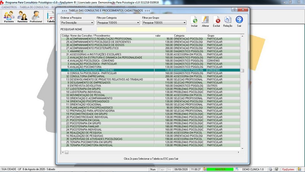The width and height of the screenshot is (305, 172).
Task: Open the TABELA DE CONSULTAS menu
Action: (x=34, y=7)
